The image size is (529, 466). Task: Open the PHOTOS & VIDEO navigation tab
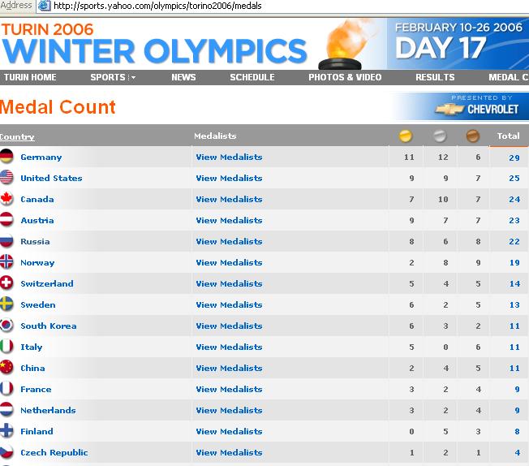coord(345,77)
